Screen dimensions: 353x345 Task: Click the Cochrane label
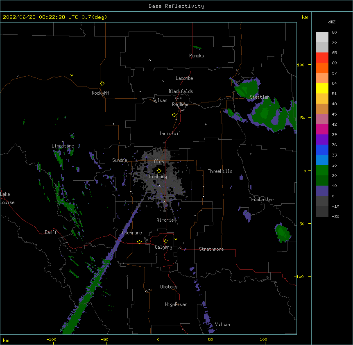pos(132,233)
